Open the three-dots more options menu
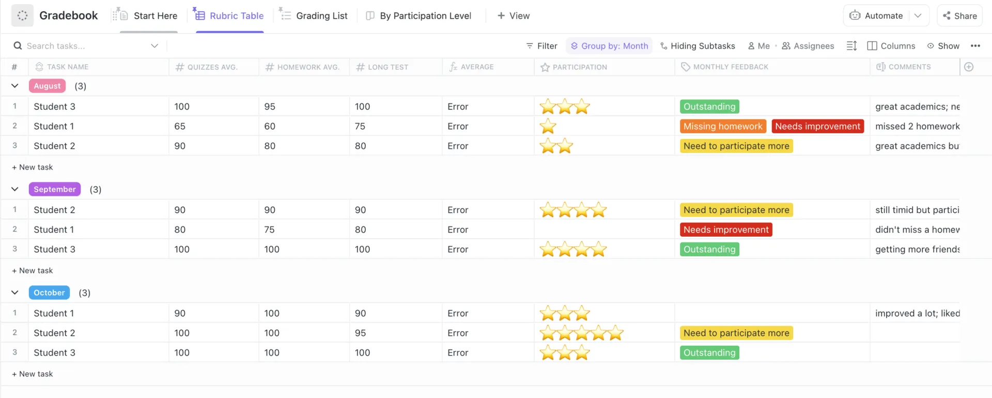 pos(975,46)
